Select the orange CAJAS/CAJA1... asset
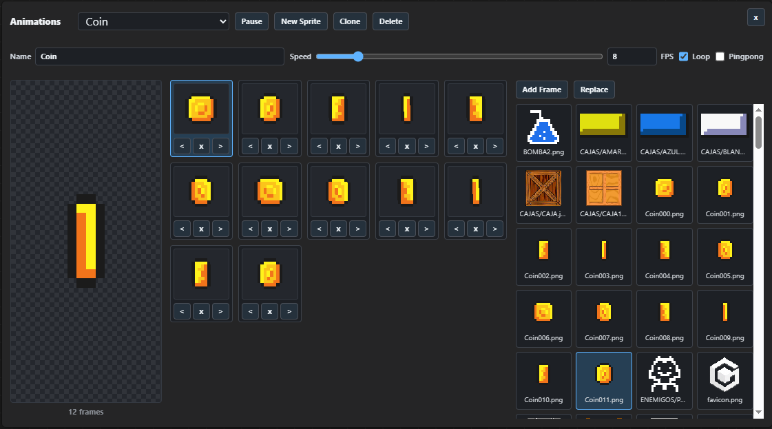This screenshot has width=772, height=429. coord(603,195)
